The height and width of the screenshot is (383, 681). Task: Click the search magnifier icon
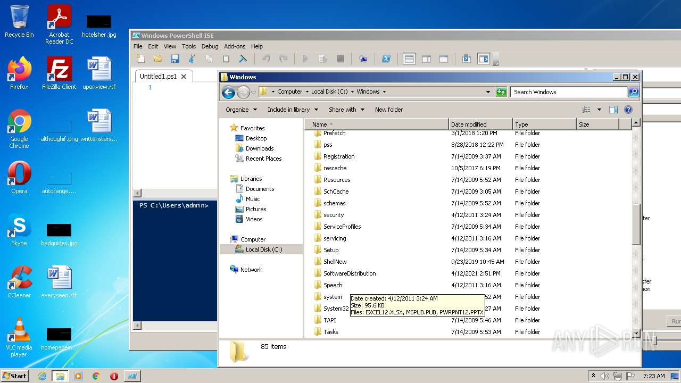click(x=633, y=92)
